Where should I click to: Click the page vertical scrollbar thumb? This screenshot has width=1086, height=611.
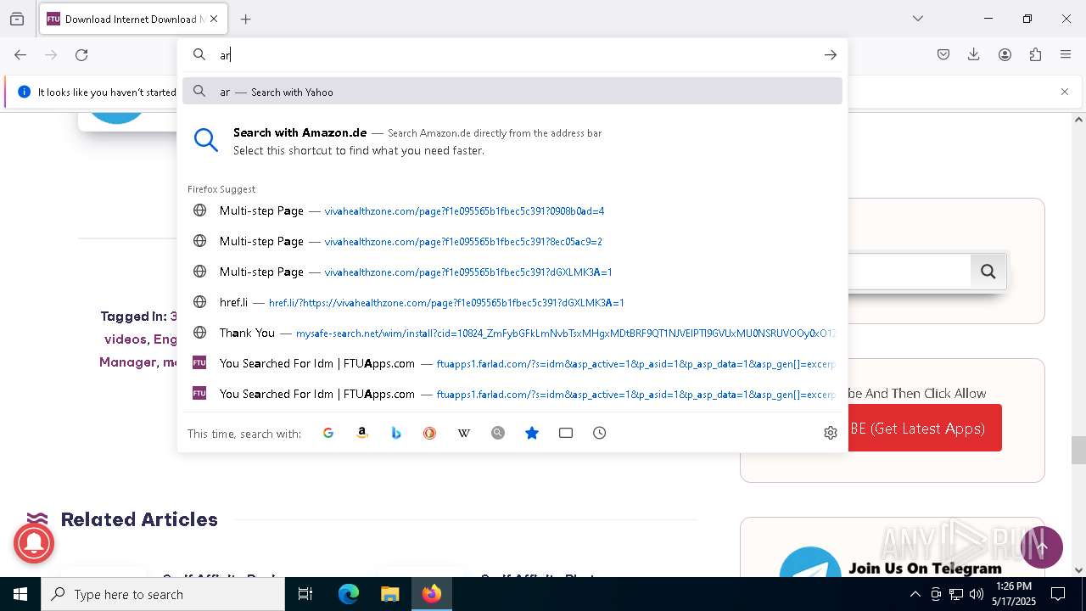click(1078, 450)
